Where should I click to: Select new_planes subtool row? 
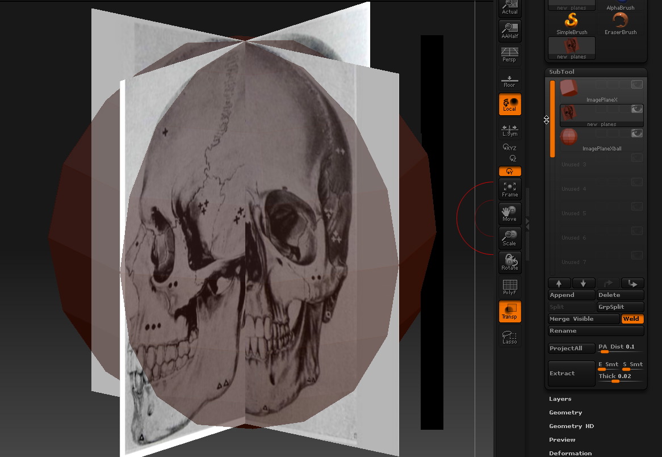[x=602, y=116]
